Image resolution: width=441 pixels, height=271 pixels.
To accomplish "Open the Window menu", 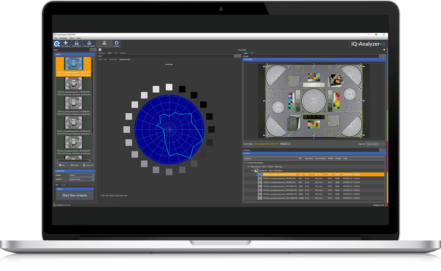I will click(x=63, y=38).
